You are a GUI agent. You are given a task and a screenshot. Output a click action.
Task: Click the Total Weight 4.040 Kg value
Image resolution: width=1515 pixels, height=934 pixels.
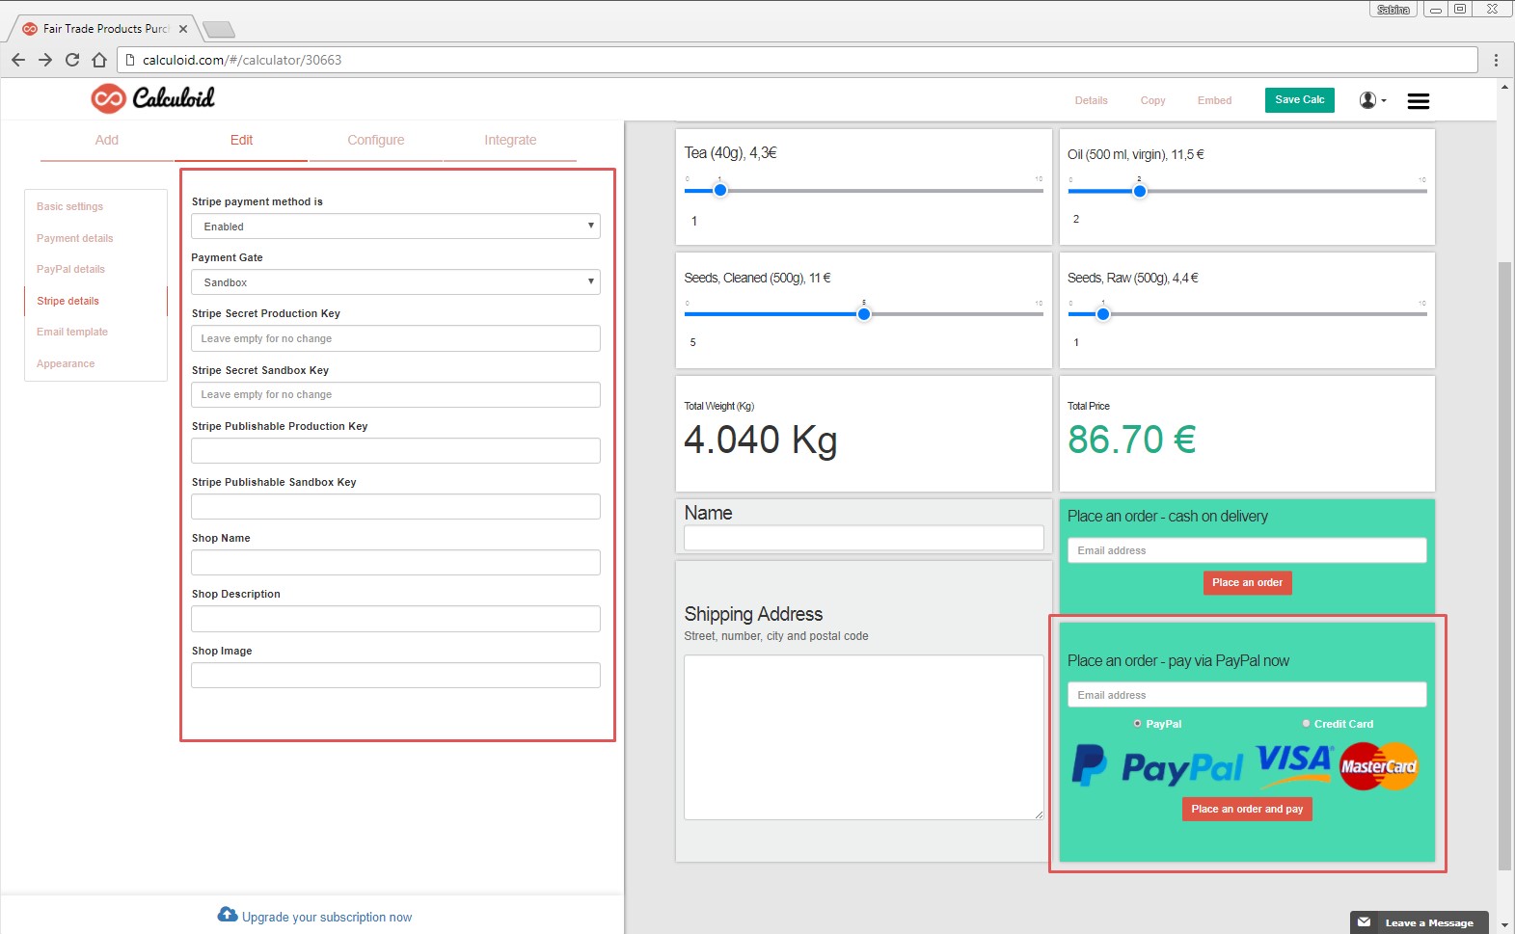[x=761, y=440]
